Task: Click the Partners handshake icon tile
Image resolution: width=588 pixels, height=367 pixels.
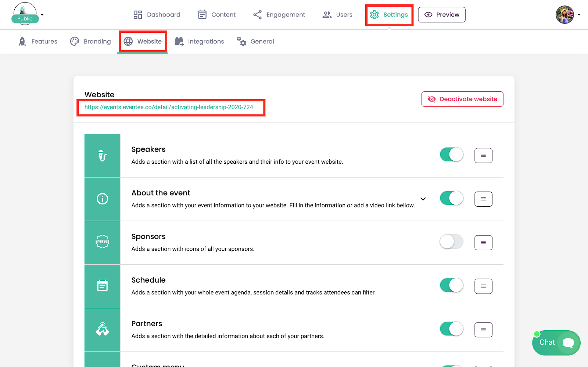Action: (x=102, y=329)
